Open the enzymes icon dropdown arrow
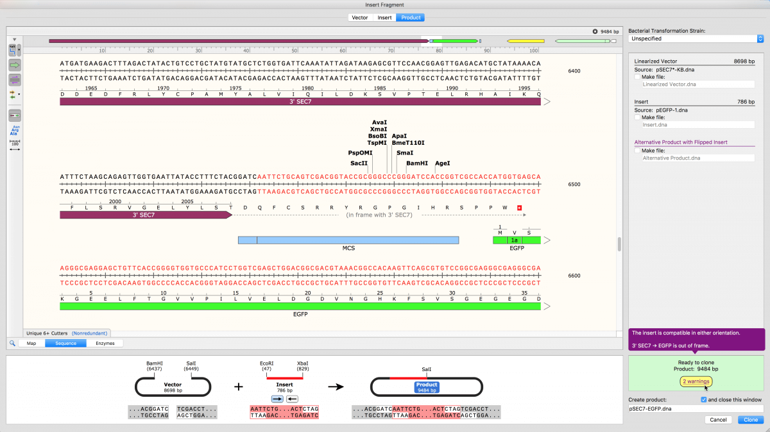 pos(20,49)
